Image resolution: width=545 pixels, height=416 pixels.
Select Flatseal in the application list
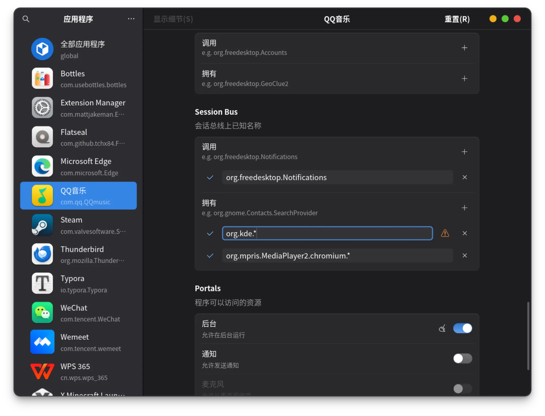click(x=78, y=137)
